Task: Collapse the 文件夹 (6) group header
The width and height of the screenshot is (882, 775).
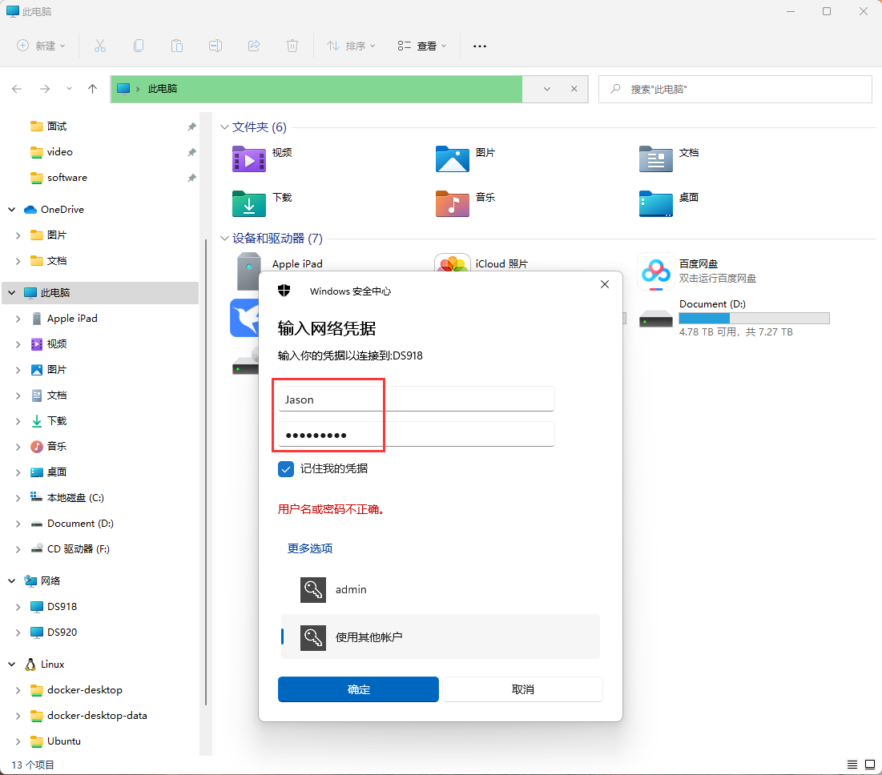Action: (x=225, y=127)
